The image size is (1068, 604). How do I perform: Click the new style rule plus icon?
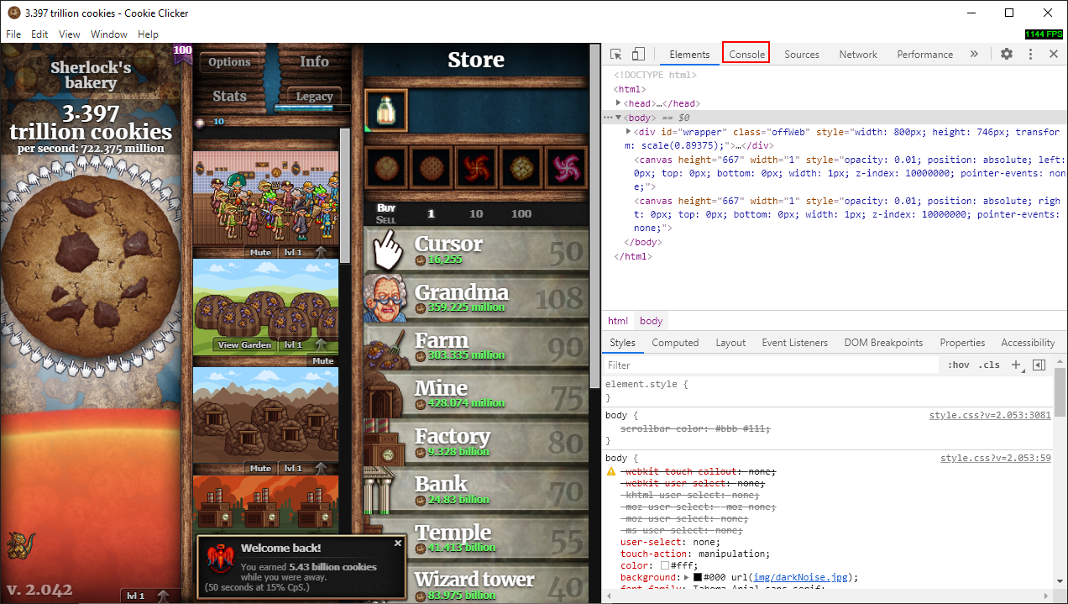tap(1016, 365)
